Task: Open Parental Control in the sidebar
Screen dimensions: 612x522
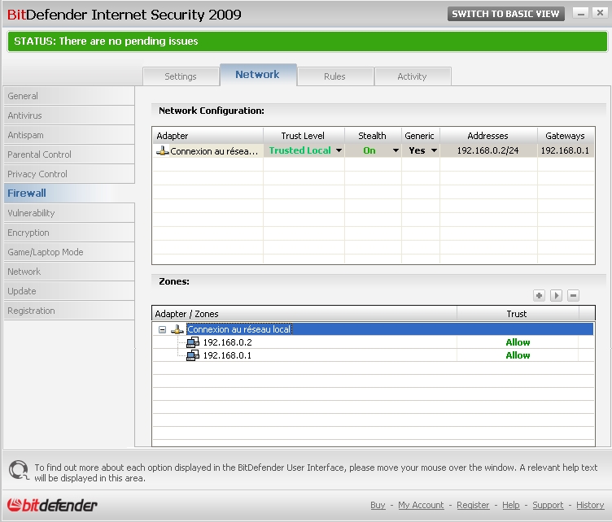Action: pyautogui.click(x=69, y=154)
